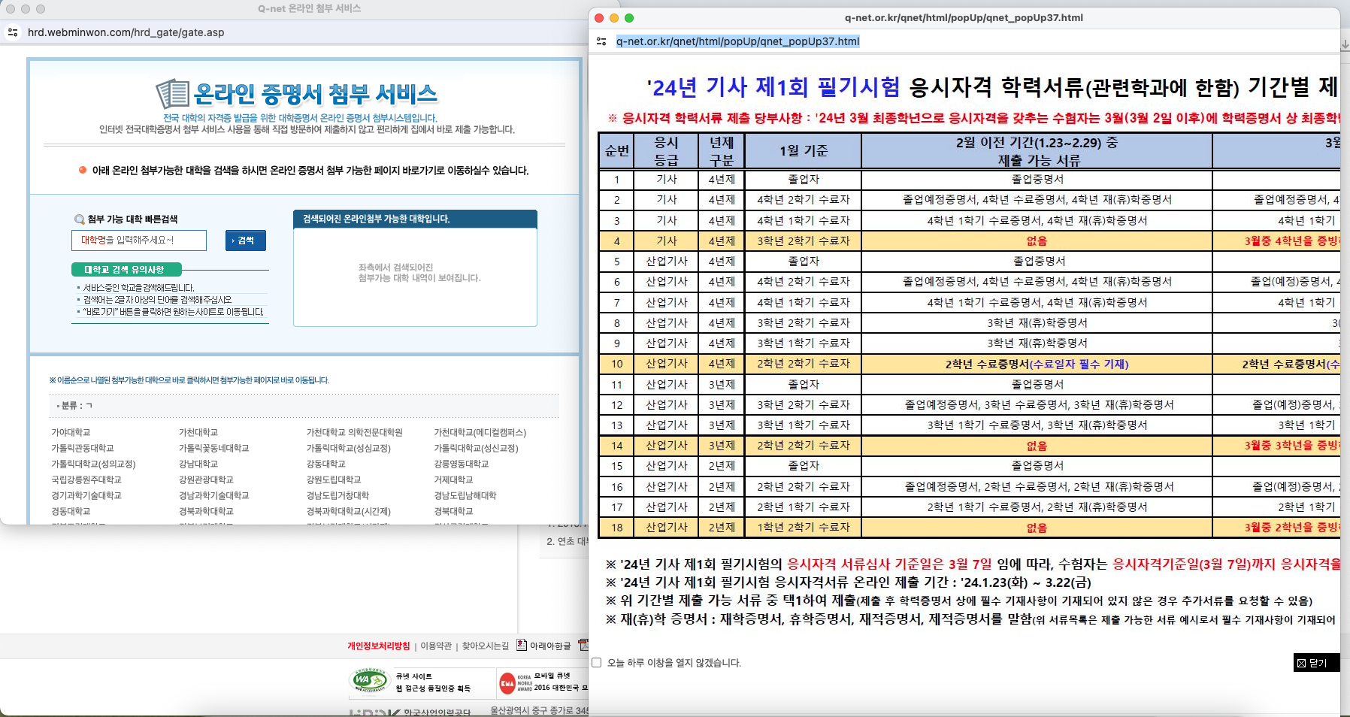The width and height of the screenshot is (1350, 717).
Task: Open 경남과학기술대학교 link
Action: tap(214, 495)
